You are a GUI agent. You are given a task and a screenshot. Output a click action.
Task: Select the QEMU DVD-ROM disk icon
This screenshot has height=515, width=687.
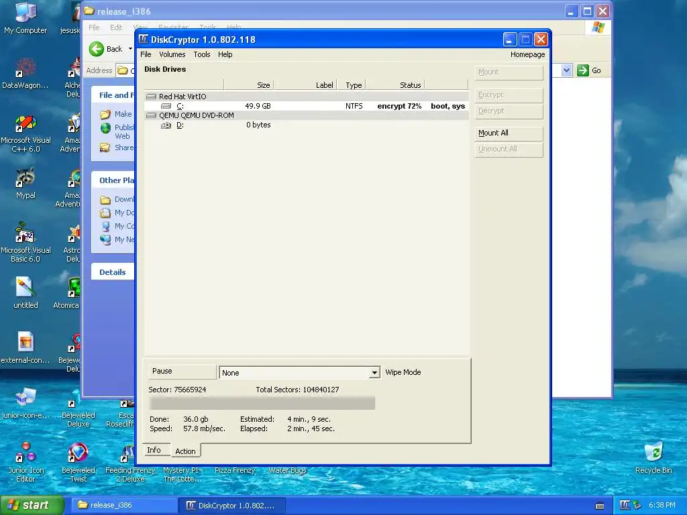pos(151,115)
